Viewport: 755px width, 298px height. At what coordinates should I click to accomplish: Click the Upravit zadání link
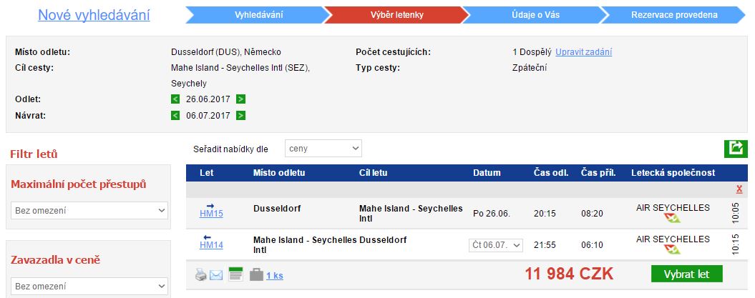pos(583,52)
